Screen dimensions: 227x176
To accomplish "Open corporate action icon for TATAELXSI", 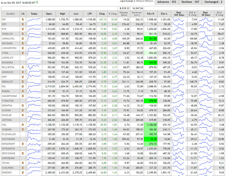I will (x=23, y=34).
